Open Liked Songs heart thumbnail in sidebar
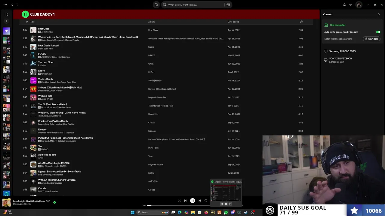The image size is (385, 216). pos(6,31)
